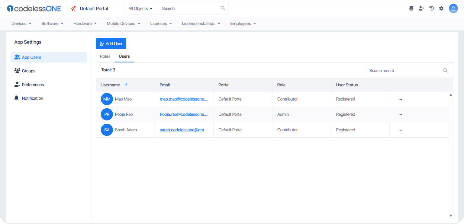Expand the Devices menu
The width and height of the screenshot is (464, 224).
pyautogui.click(x=21, y=24)
